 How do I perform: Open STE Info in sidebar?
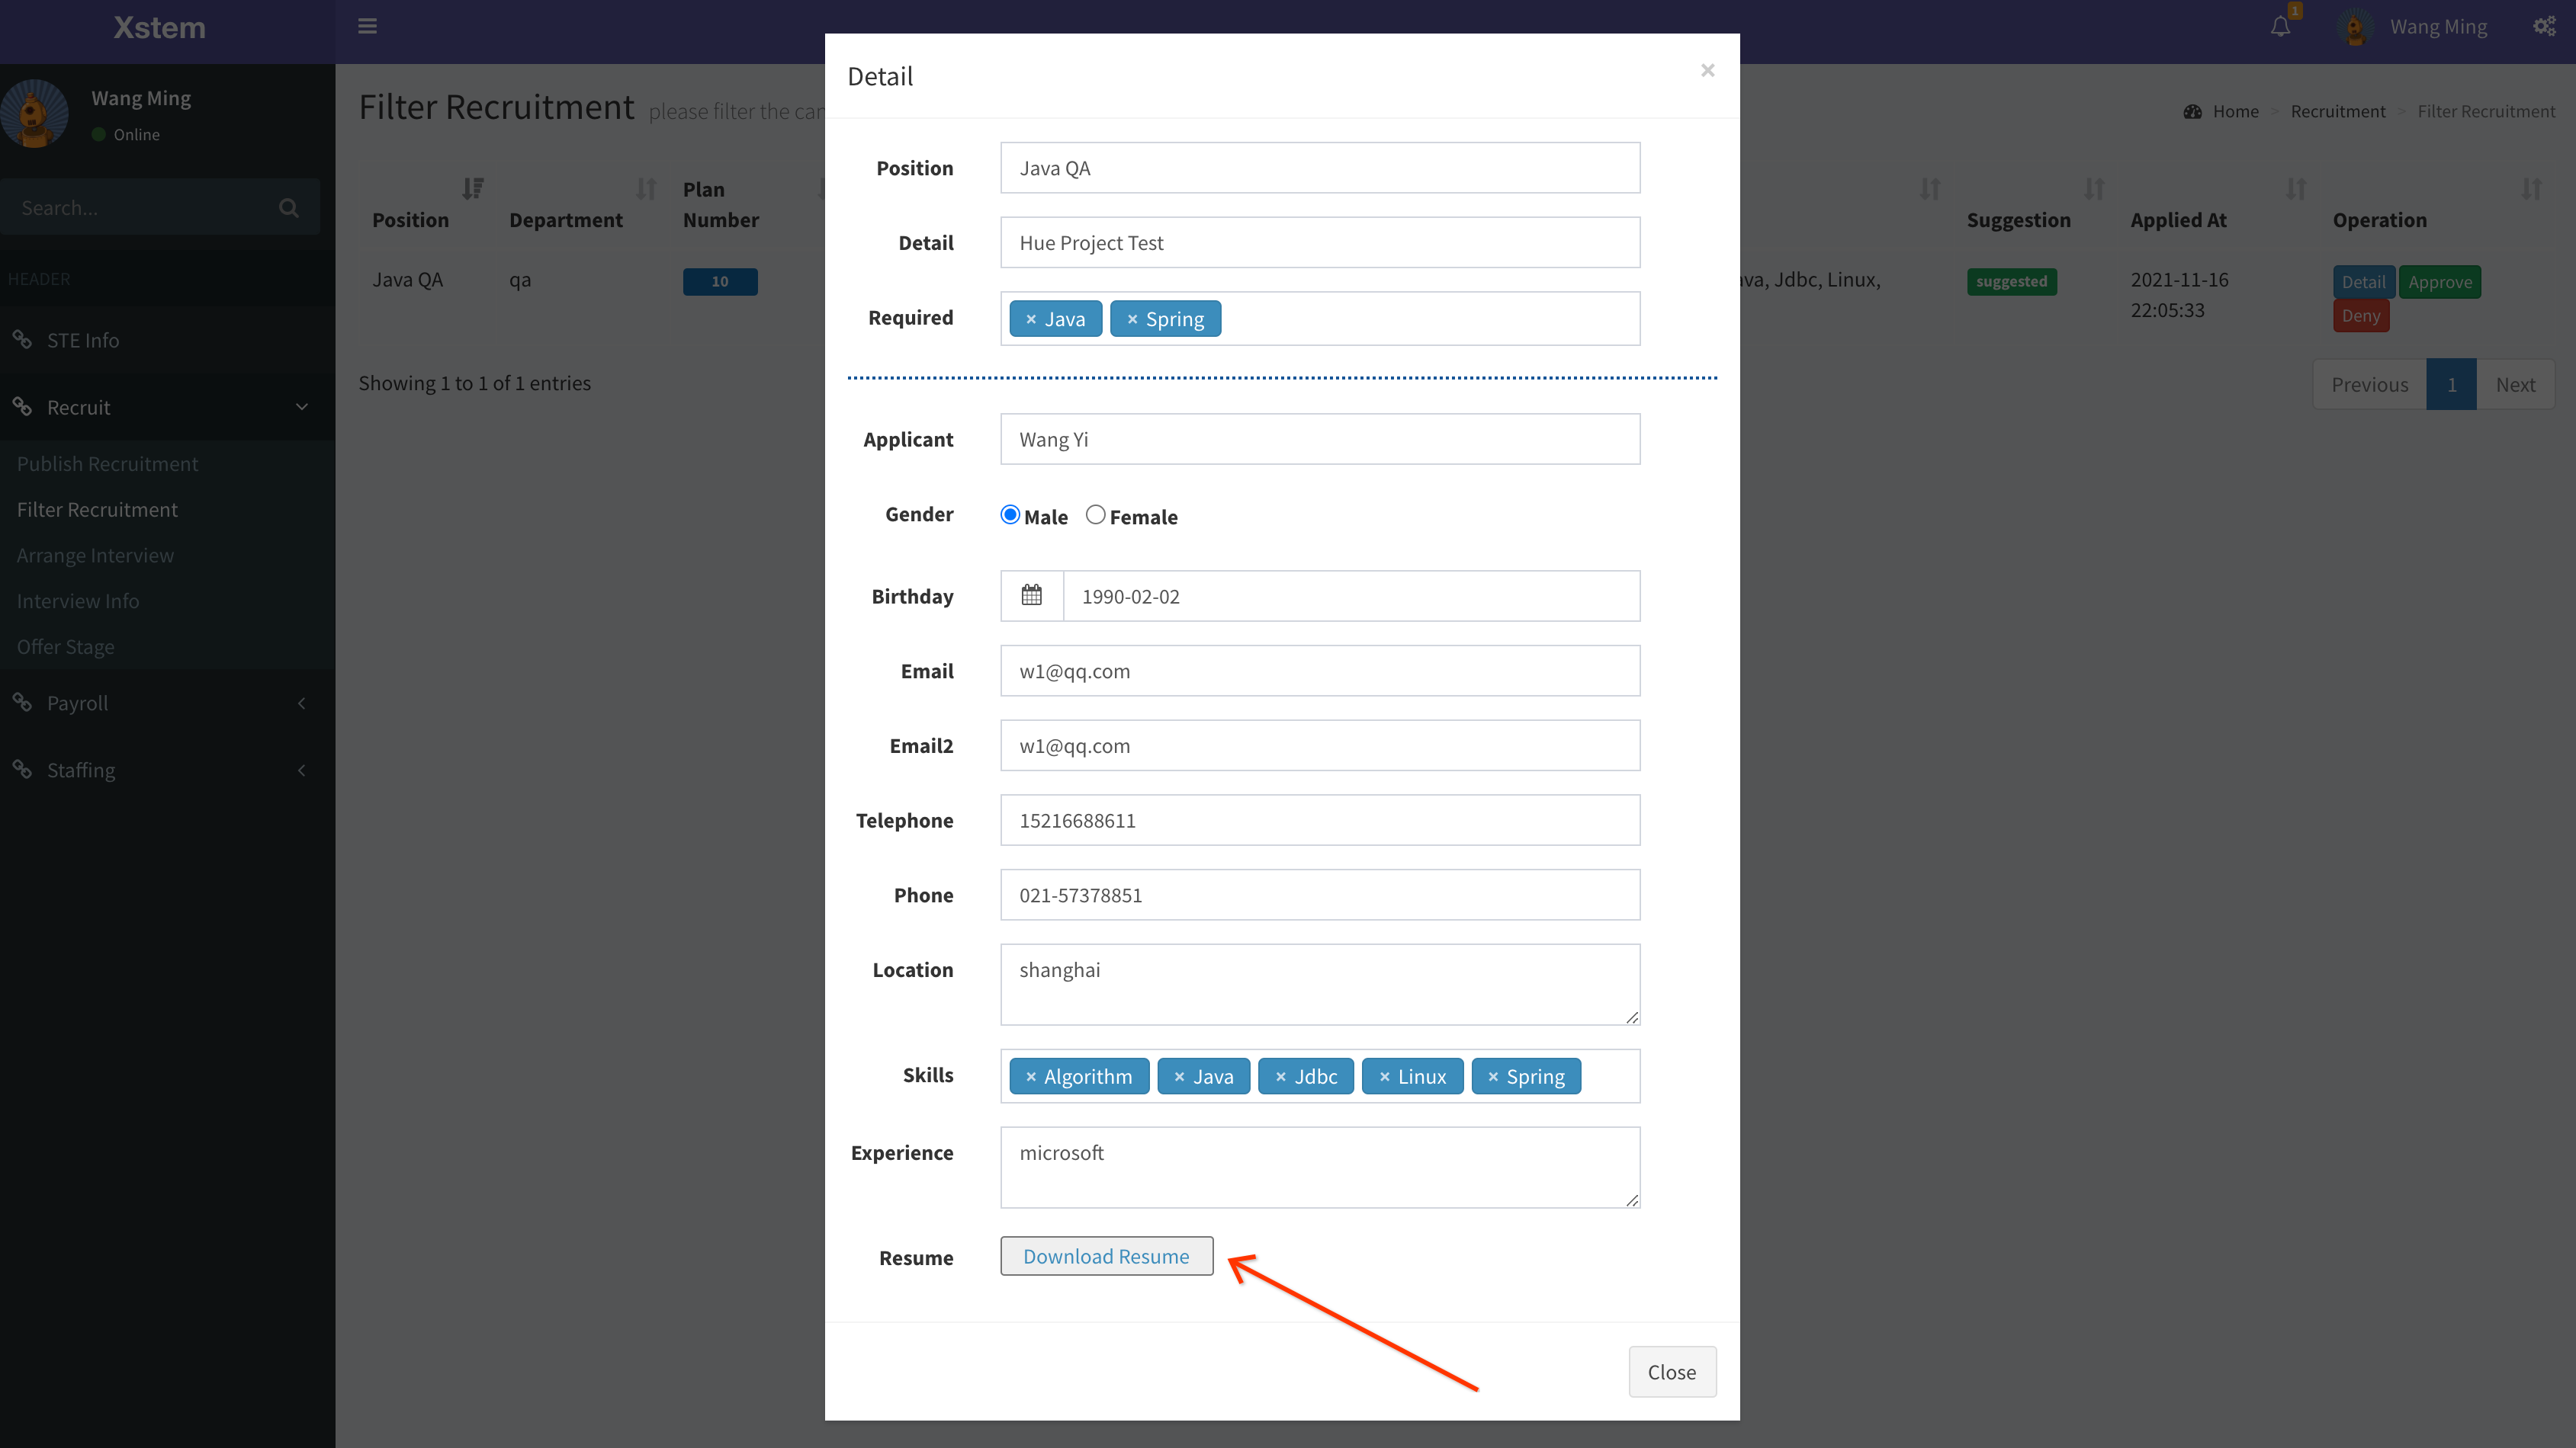167,340
